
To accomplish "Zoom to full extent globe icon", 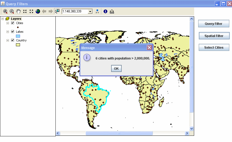I will (38, 11).
